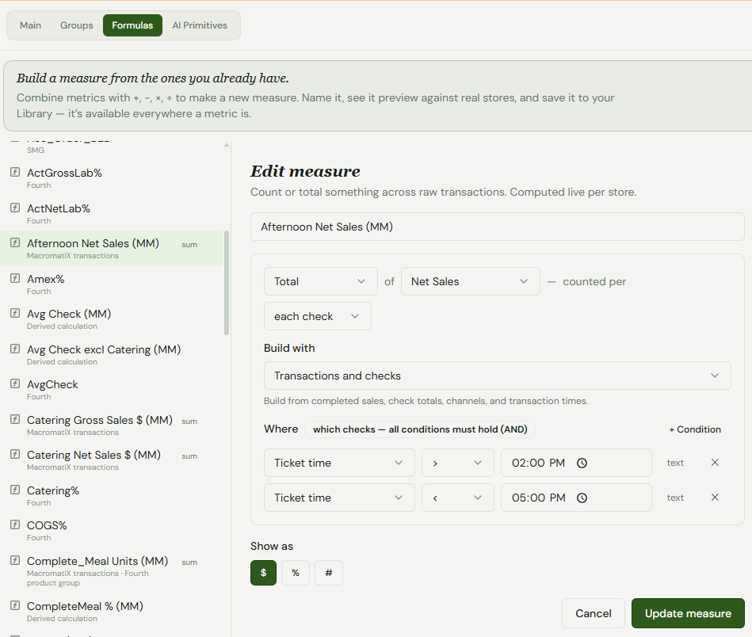The image size is (752, 637).
Task: Click formula icon beside Avg Check (MM)
Action: point(15,313)
